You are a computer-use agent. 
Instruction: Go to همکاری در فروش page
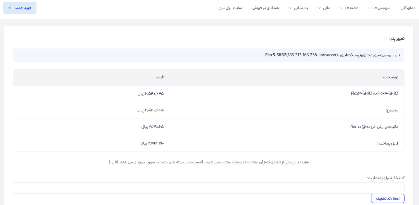pyautogui.click(x=265, y=8)
